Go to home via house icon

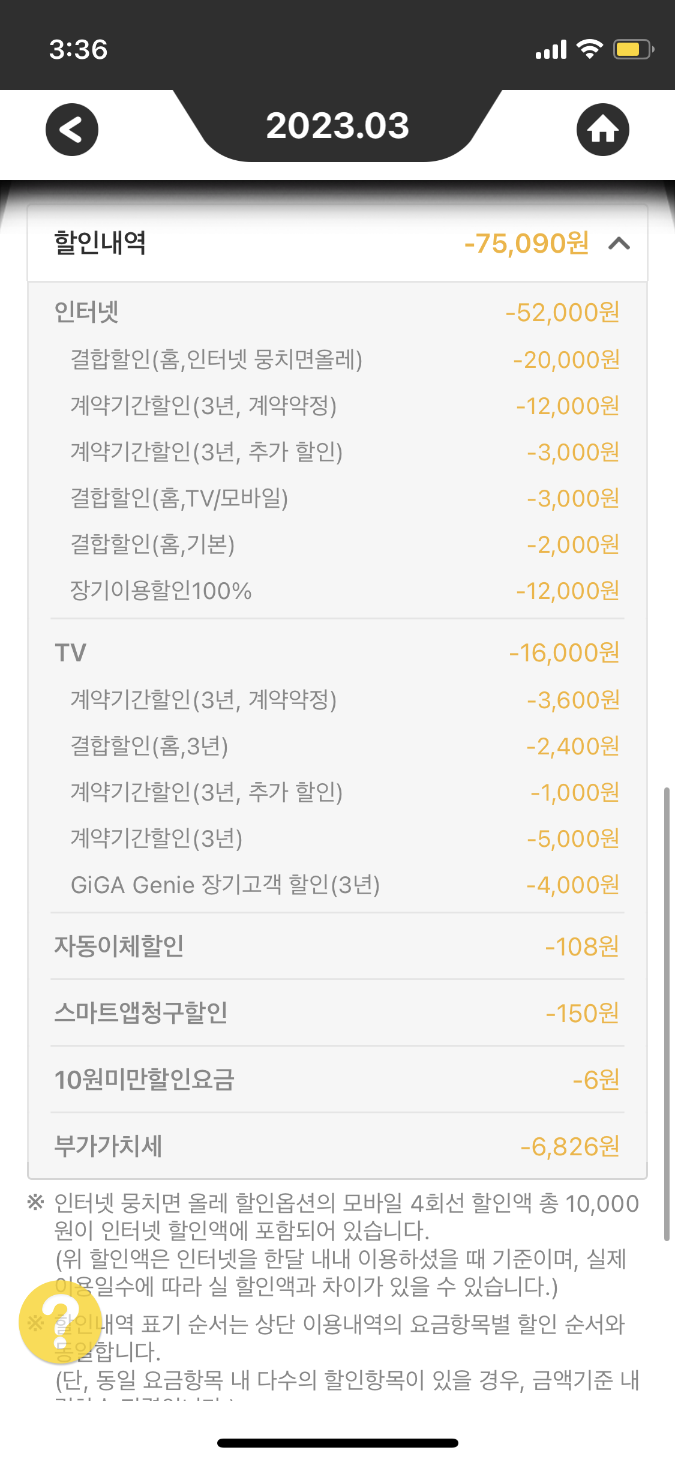(x=602, y=130)
